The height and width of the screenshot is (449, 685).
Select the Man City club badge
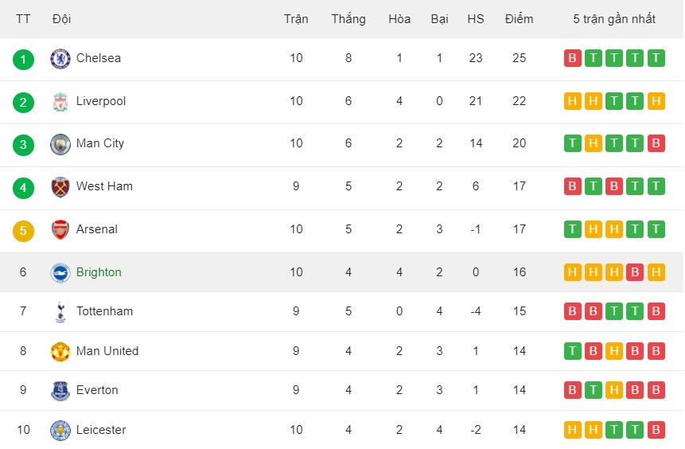[60, 144]
